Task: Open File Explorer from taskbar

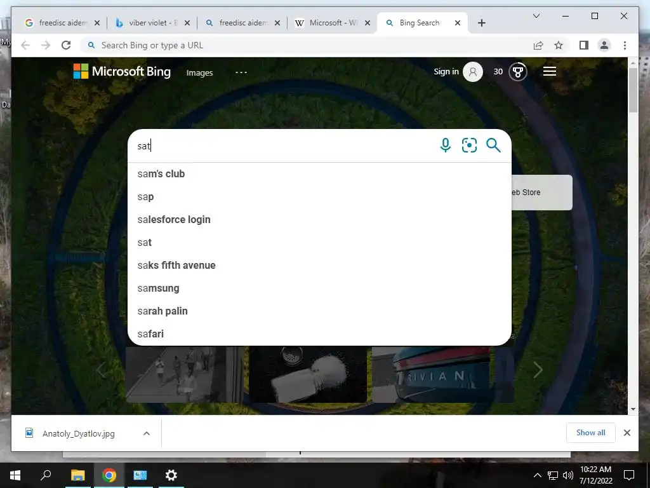Action: (x=77, y=475)
